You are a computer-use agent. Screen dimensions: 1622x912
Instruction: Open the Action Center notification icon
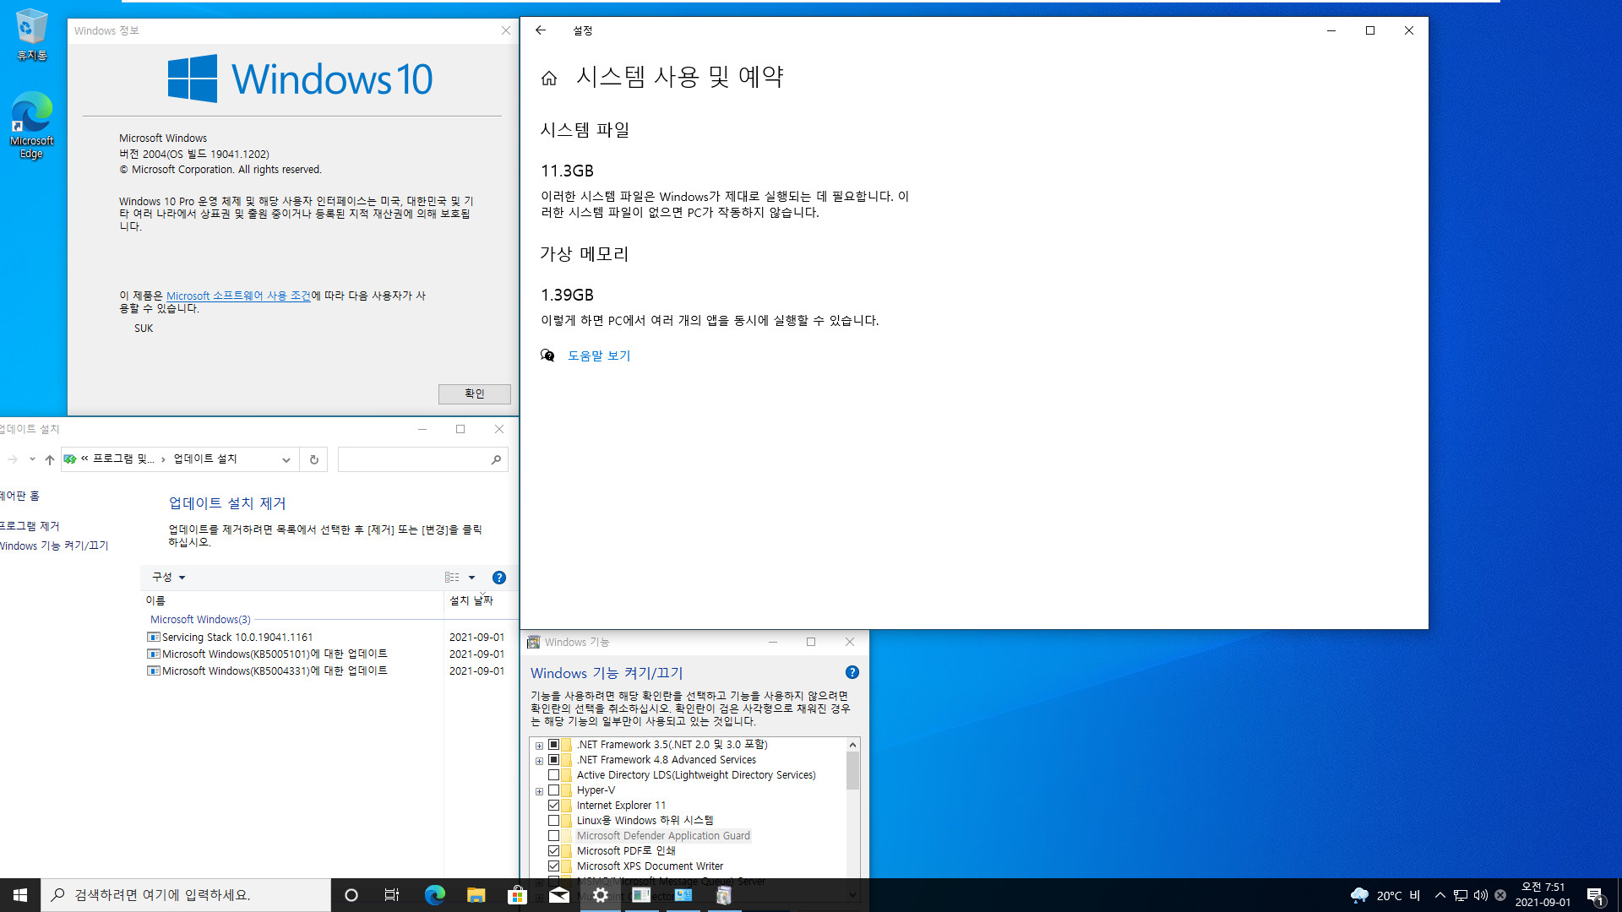[x=1595, y=895]
